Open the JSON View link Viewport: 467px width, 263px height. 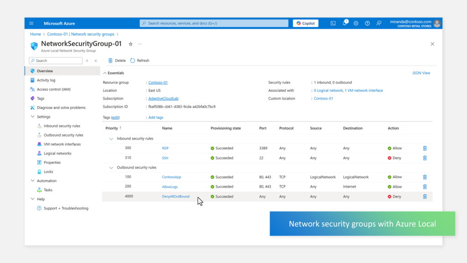pyautogui.click(x=421, y=73)
